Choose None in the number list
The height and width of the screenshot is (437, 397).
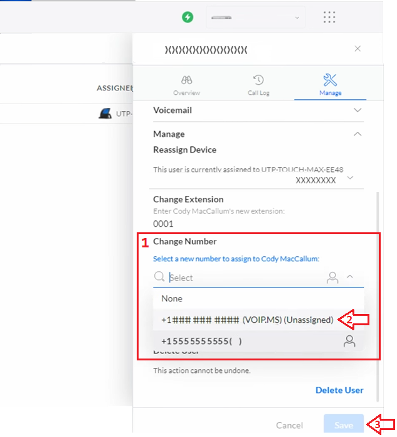258,298
